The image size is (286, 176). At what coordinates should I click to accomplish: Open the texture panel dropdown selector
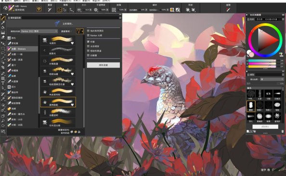[272, 79]
